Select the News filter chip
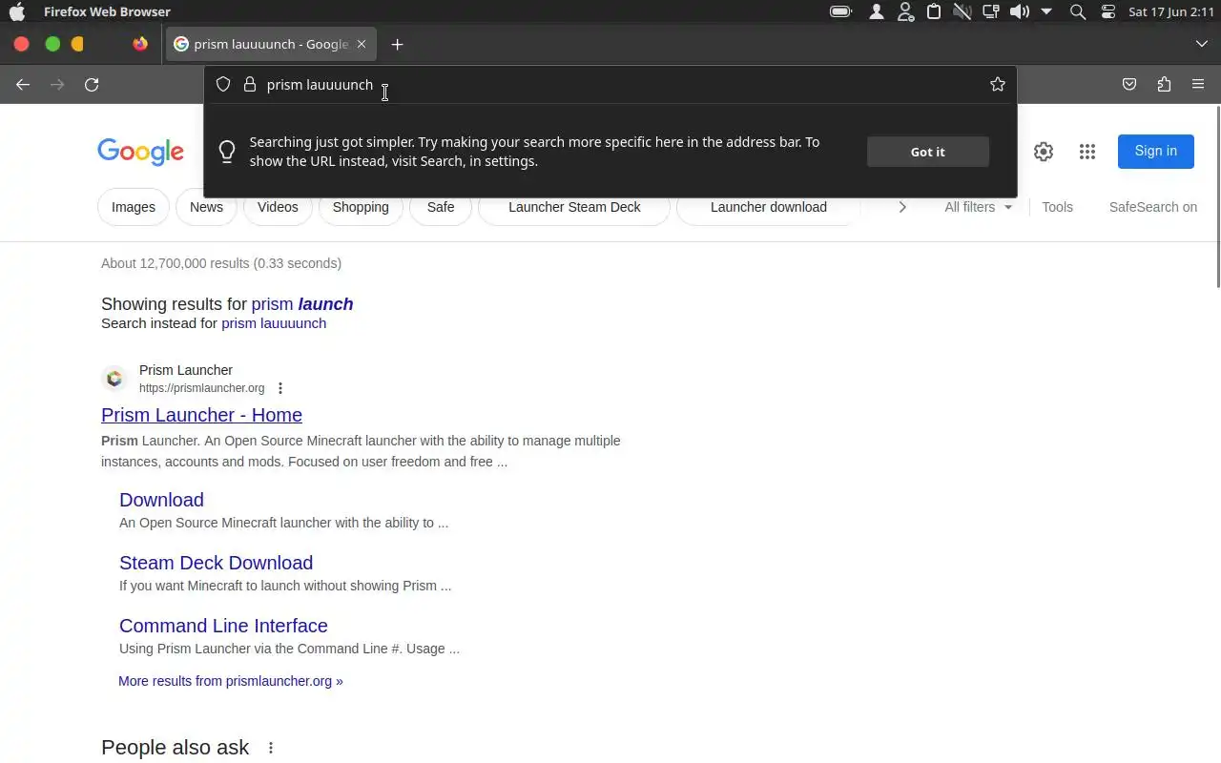Viewport: 1221px width, 763px height. [206, 207]
